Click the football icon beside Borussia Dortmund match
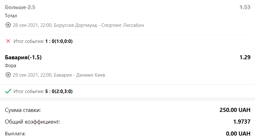The height and width of the screenshot is (140, 255). click(8, 25)
